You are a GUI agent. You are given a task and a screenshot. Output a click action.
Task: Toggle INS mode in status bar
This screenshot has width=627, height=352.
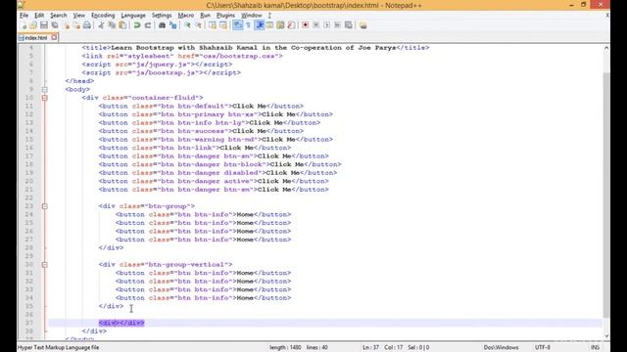click(595, 347)
